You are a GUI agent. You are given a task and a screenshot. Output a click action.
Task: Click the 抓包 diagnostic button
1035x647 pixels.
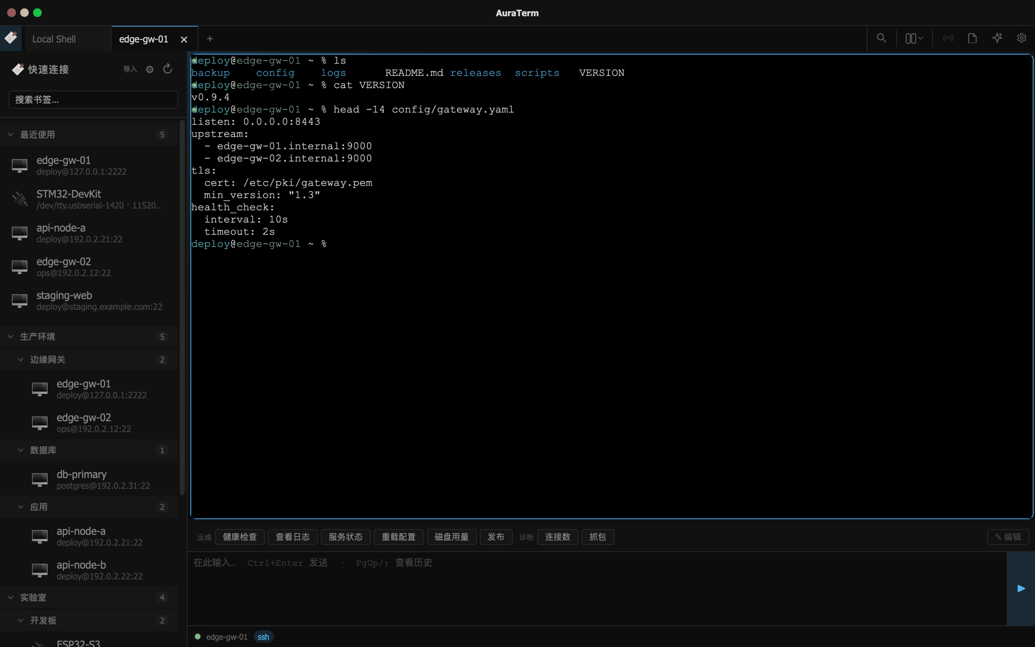pyautogui.click(x=597, y=537)
